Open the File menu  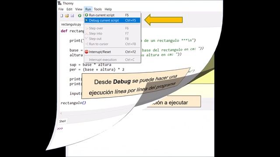click(61, 9)
